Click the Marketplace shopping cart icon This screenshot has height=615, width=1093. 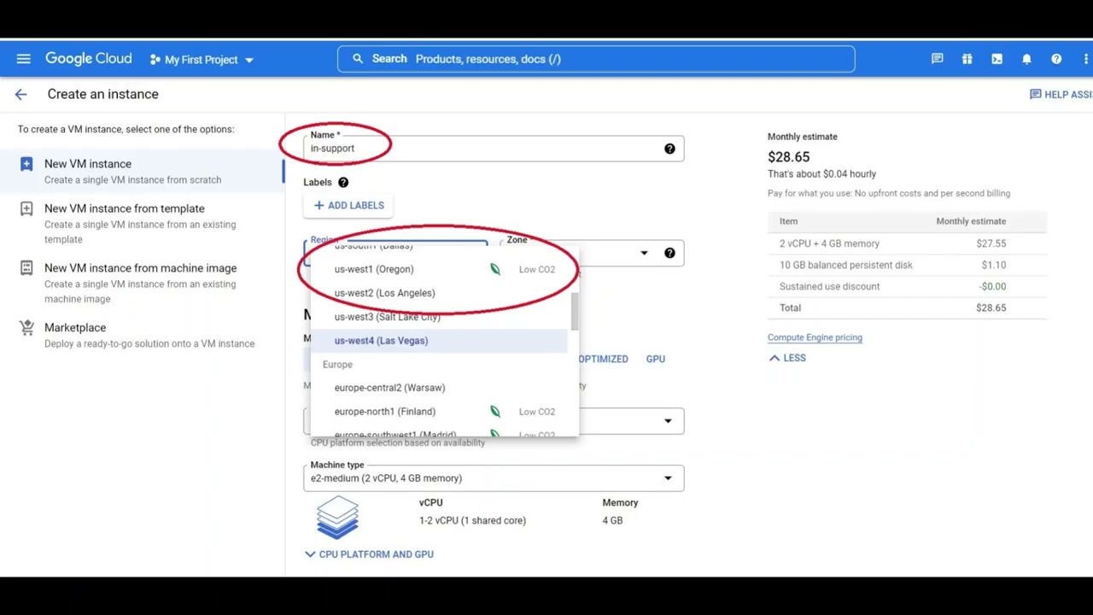[x=26, y=327]
